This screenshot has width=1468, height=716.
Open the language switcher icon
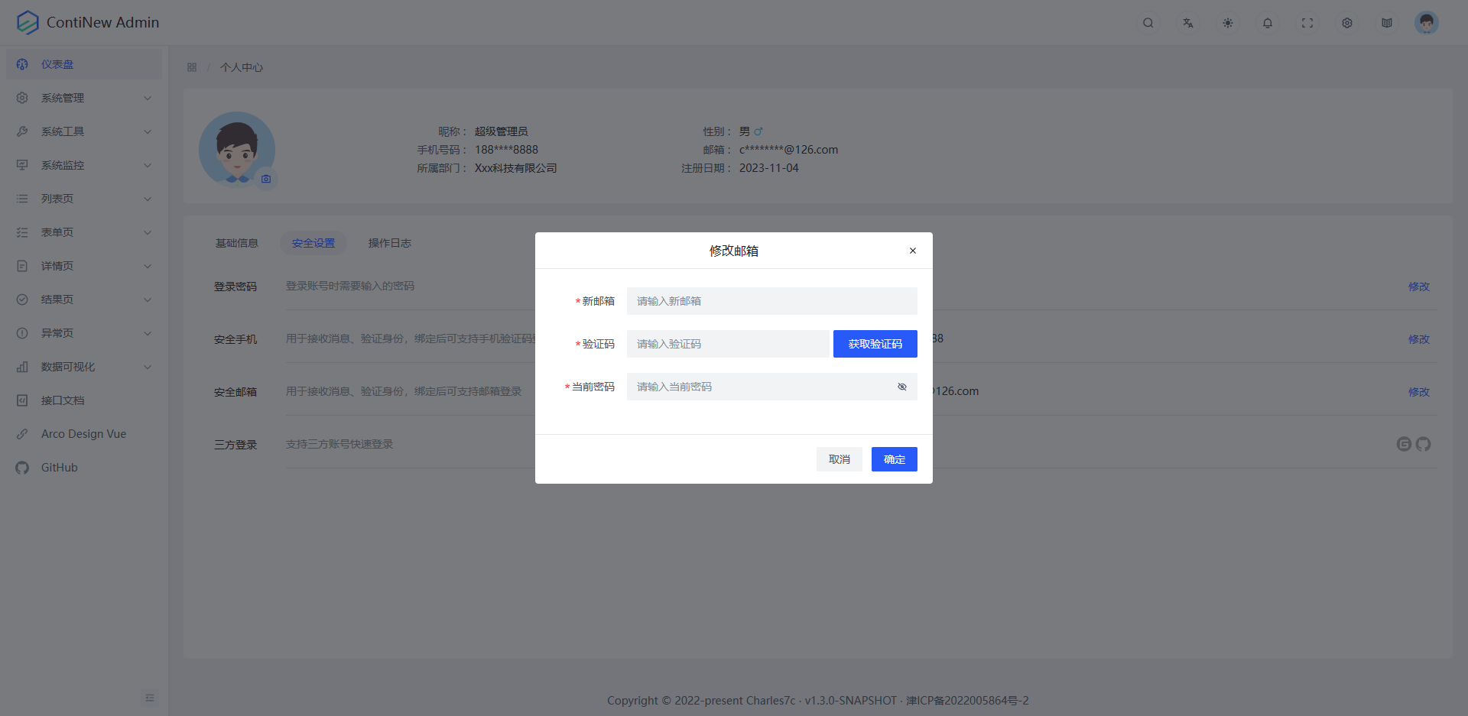tap(1187, 23)
